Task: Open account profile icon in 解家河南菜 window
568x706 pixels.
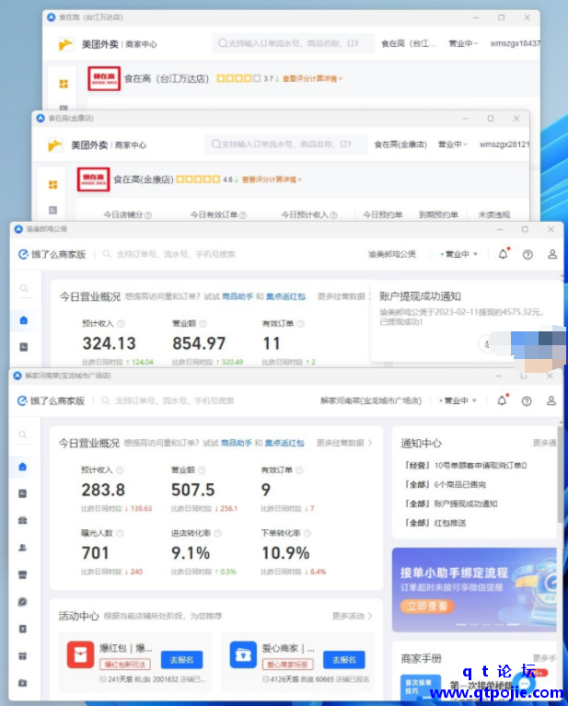Action: coord(551,400)
